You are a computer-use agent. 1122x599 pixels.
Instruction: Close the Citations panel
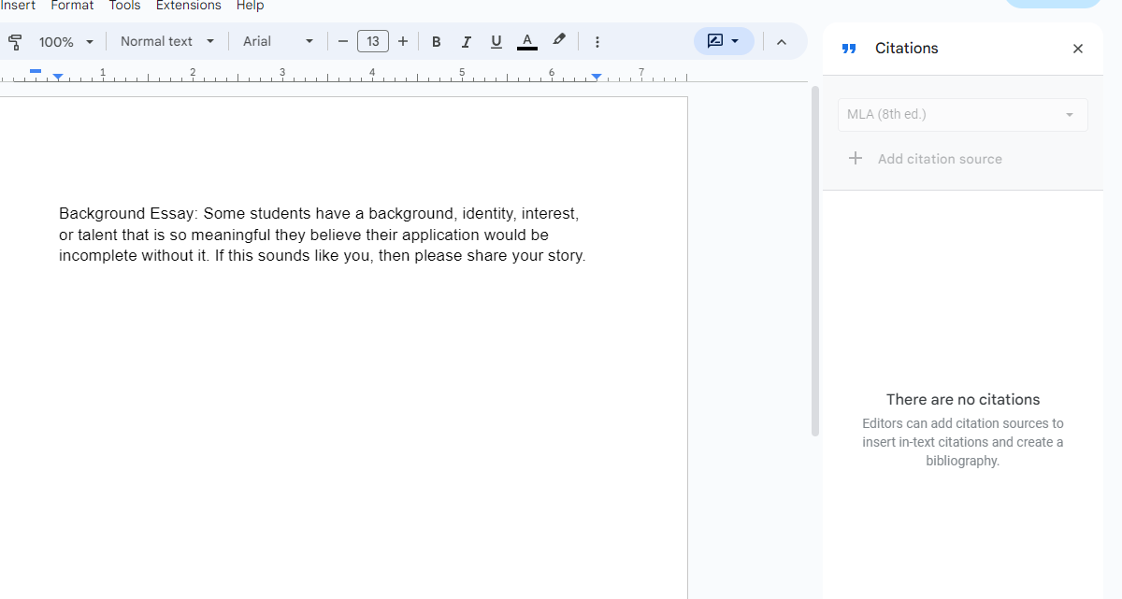(x=1077, y=48)
